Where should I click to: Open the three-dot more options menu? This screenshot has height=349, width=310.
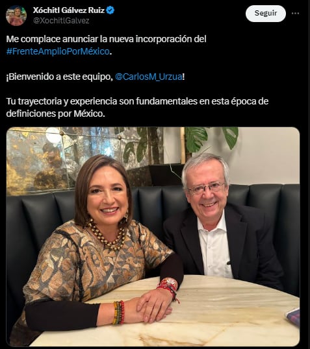[295, 14]
